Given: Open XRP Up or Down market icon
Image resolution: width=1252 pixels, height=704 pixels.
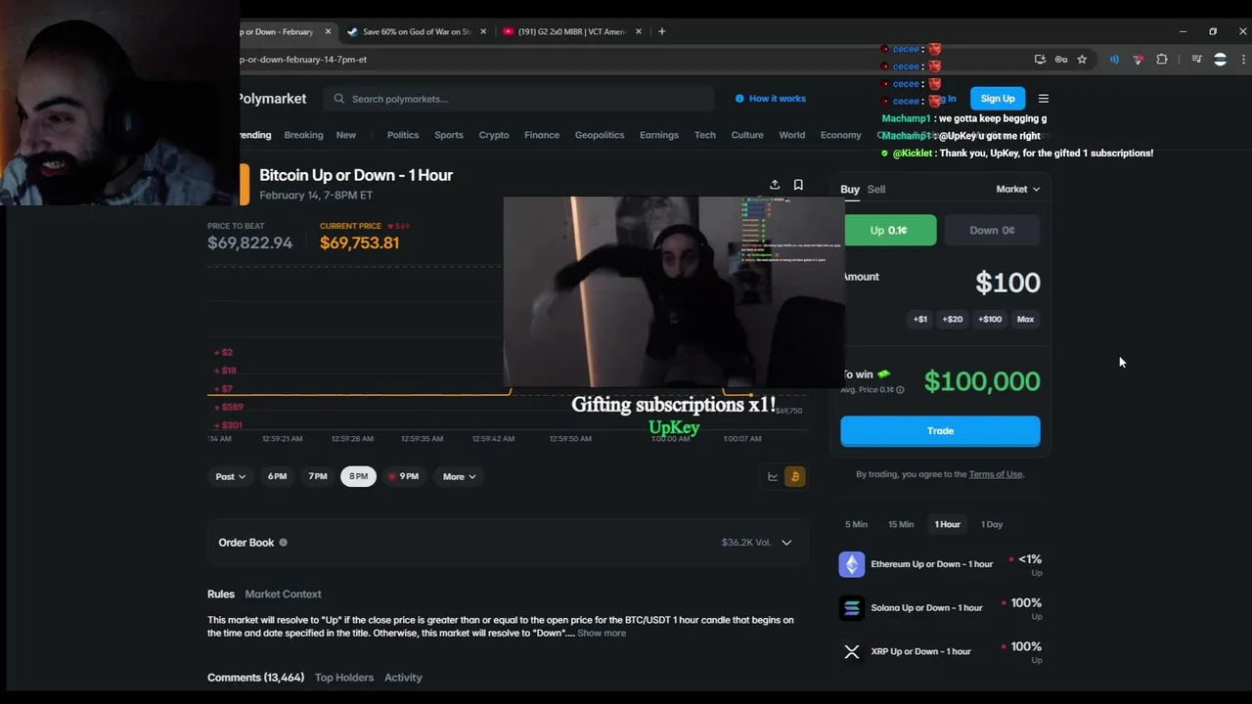Looking at the screenshot, I should 852,651.
